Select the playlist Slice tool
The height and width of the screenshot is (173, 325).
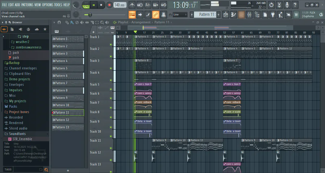92,22
